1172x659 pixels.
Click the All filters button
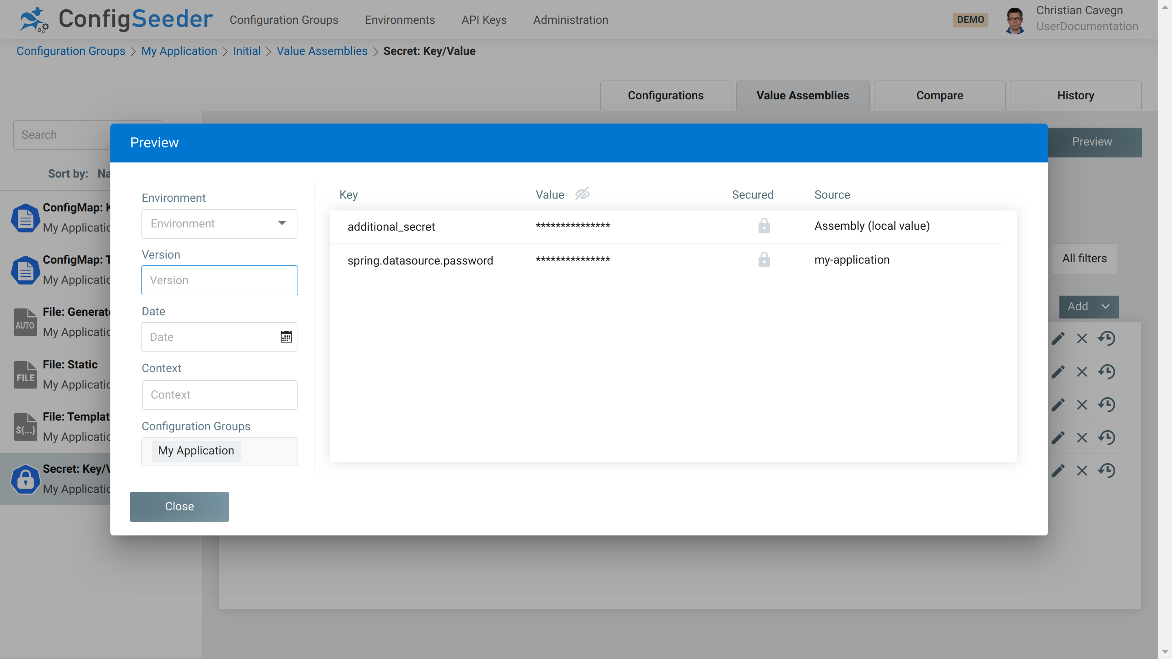point(1084,259)
